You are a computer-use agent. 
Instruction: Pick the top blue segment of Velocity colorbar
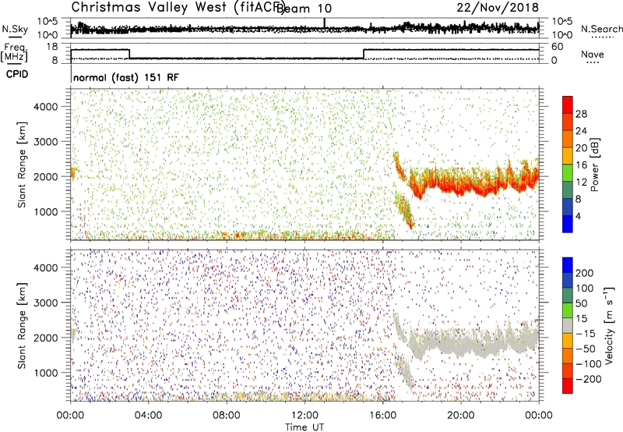point(568,265)
